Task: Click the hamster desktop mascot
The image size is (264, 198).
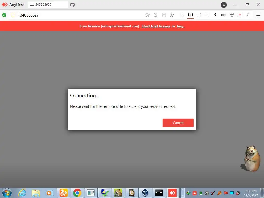Action: click(x=251, y=159)
